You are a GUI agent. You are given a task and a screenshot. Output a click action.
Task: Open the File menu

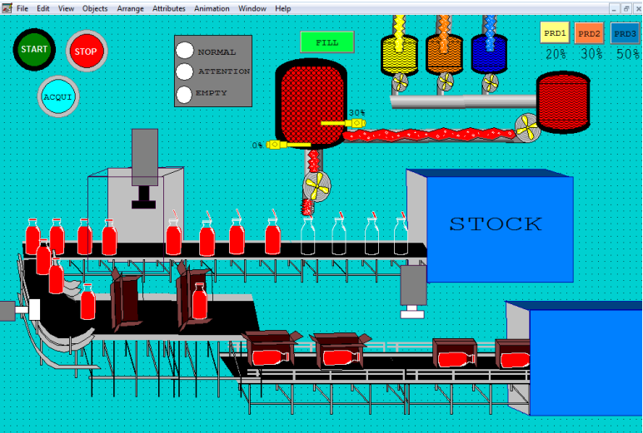22,8
